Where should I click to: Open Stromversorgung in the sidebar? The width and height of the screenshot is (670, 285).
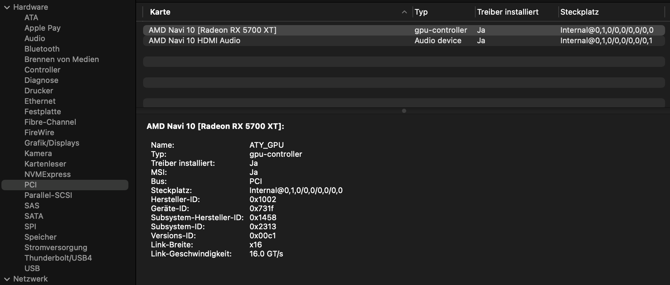coord(55,248)
